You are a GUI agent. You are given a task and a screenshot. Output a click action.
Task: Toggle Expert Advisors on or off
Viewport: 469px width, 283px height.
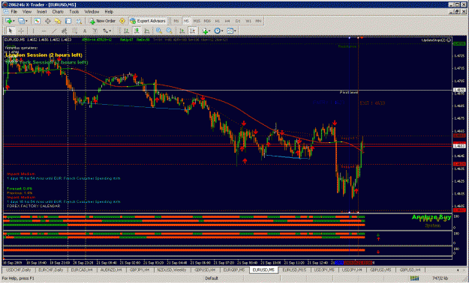coord(148,21)
